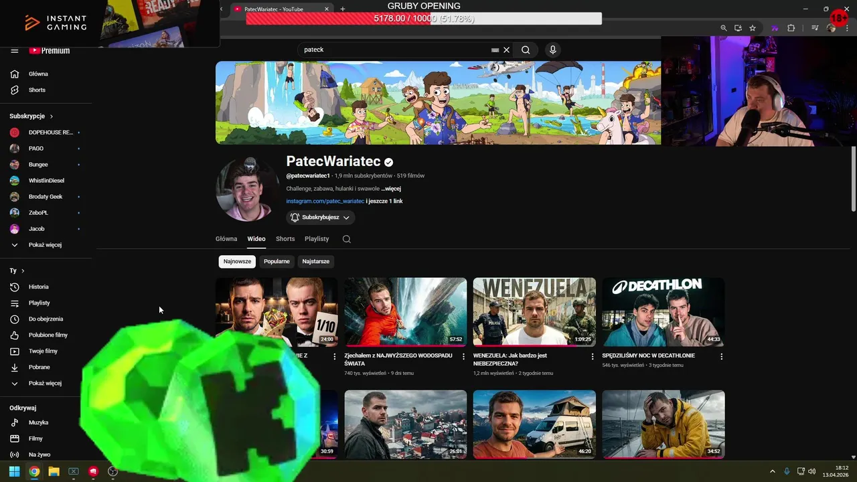Expand the Subskrypcje section arrow

click(51, 116)
